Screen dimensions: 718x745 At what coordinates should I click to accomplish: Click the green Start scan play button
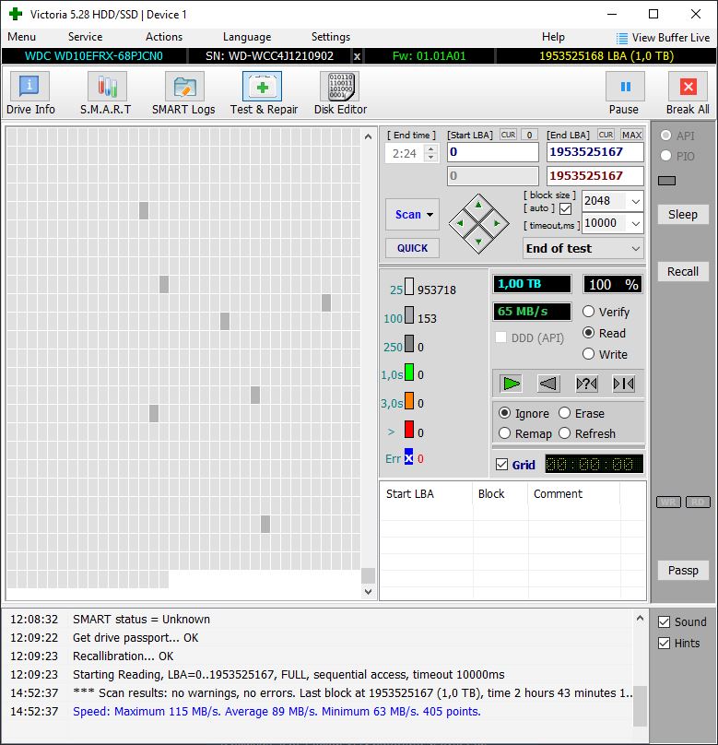coord(511,384)
